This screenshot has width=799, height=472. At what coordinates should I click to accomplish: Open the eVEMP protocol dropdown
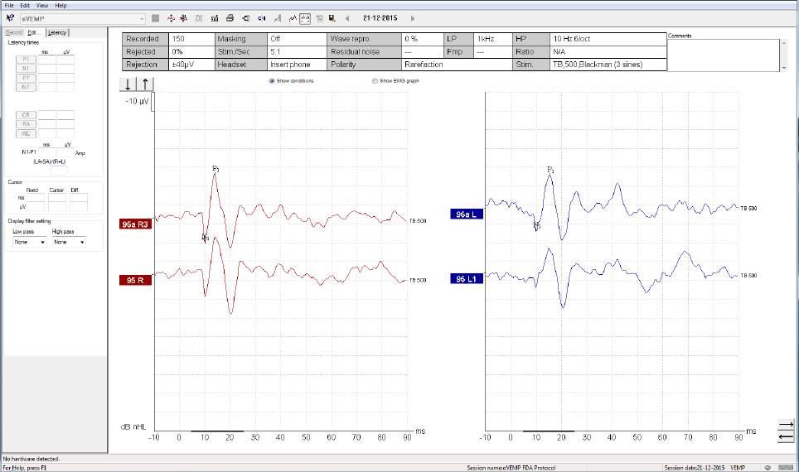click(x=83, y=18)
